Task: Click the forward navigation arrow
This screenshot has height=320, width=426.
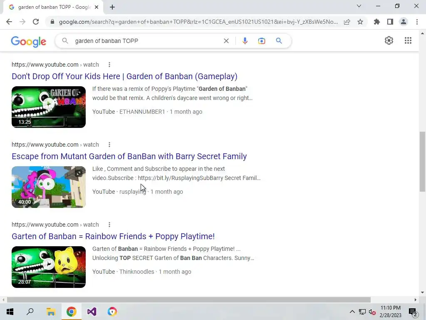Action: tap(22, 22)
